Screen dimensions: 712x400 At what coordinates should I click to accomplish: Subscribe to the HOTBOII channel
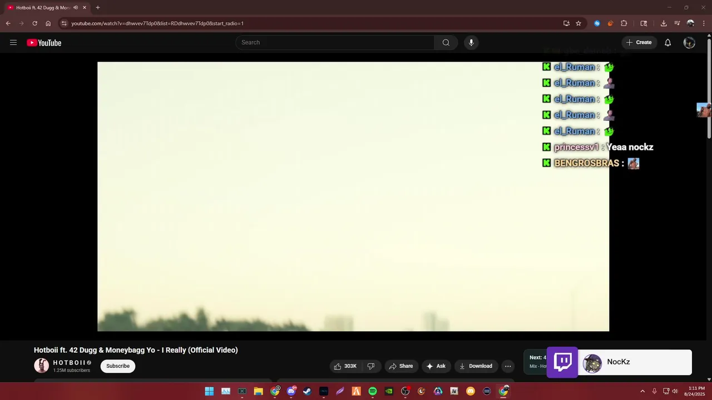[118, 366]
